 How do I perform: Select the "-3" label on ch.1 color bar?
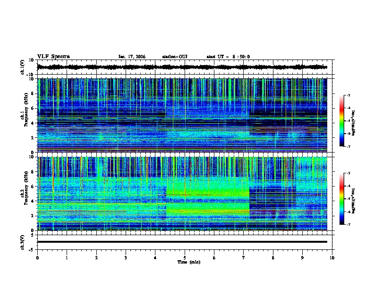[x=348, y=95]
